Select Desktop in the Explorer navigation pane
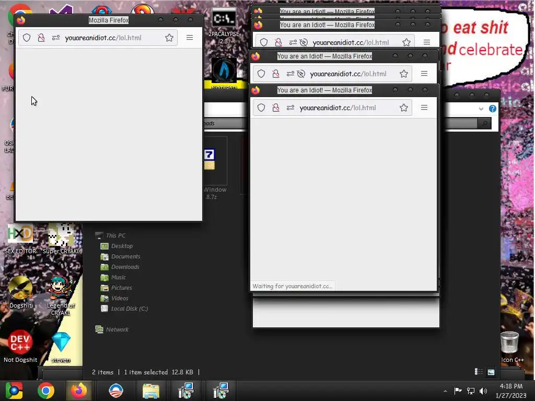The height and width of the screenshot is (401, 535). coord(117,246)
